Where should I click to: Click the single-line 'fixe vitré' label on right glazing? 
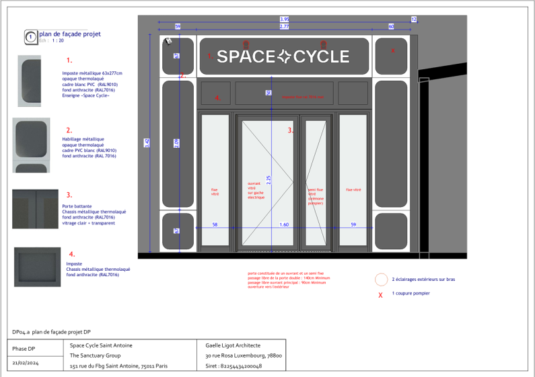(x=353, y=190)
